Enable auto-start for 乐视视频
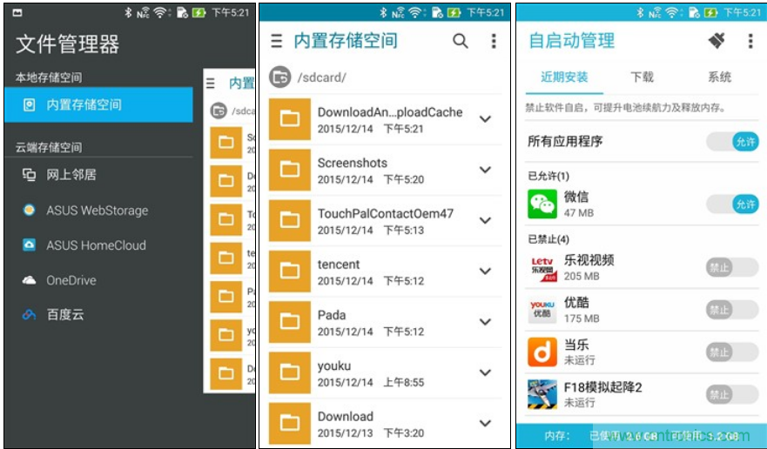This screenshot has width=767, height=449. tap(731, 268)
